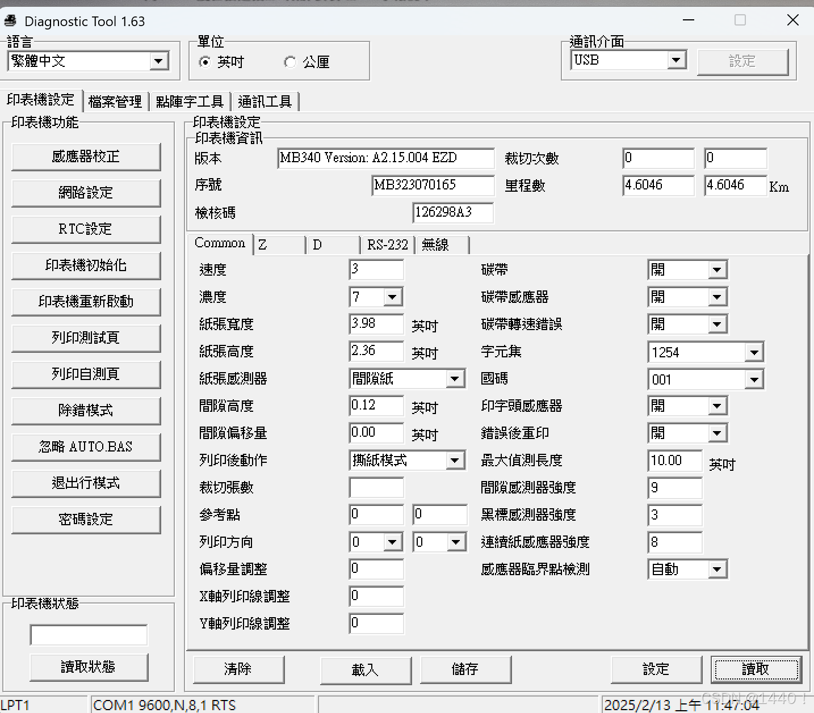Click the 速度 speed input field
This screenshot has height=713, width=814.
(x=376, y=270)
